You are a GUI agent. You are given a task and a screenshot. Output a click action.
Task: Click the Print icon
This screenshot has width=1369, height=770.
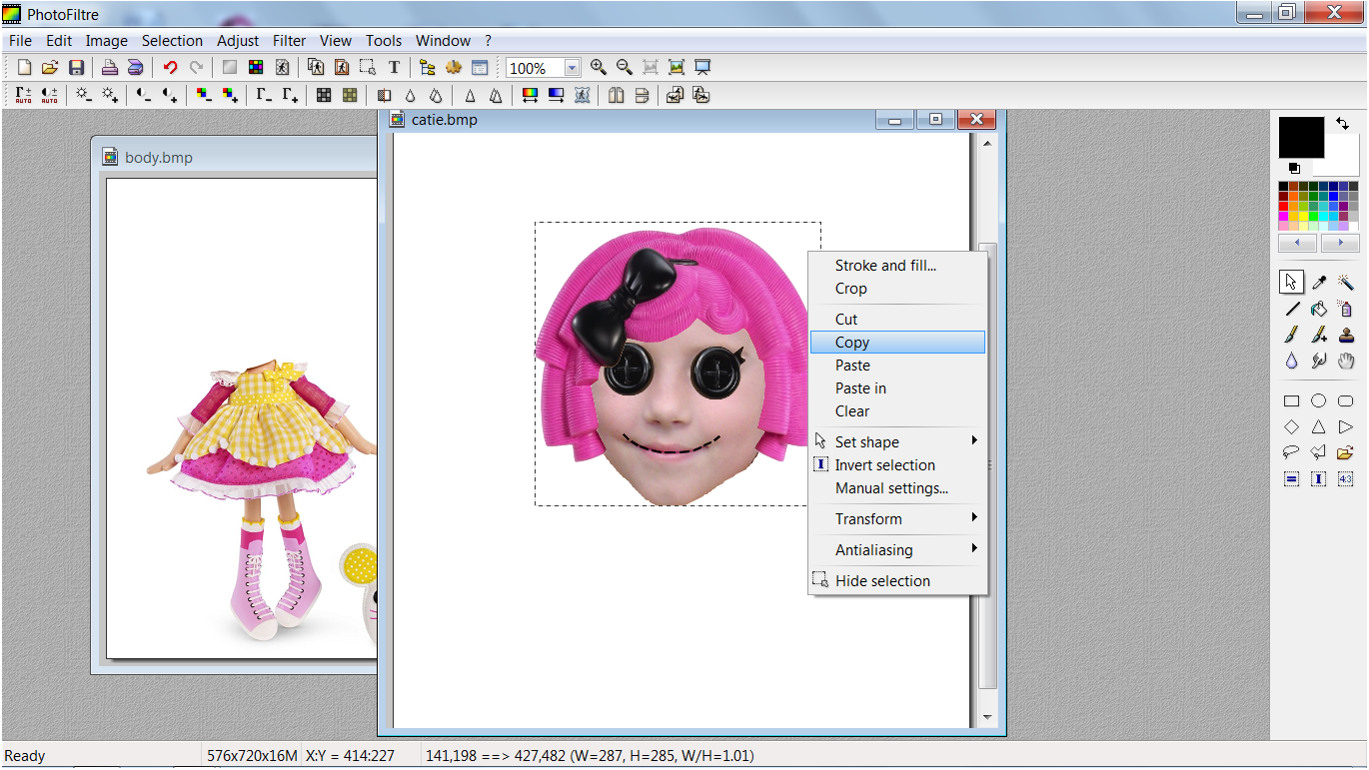coord(110,68)
